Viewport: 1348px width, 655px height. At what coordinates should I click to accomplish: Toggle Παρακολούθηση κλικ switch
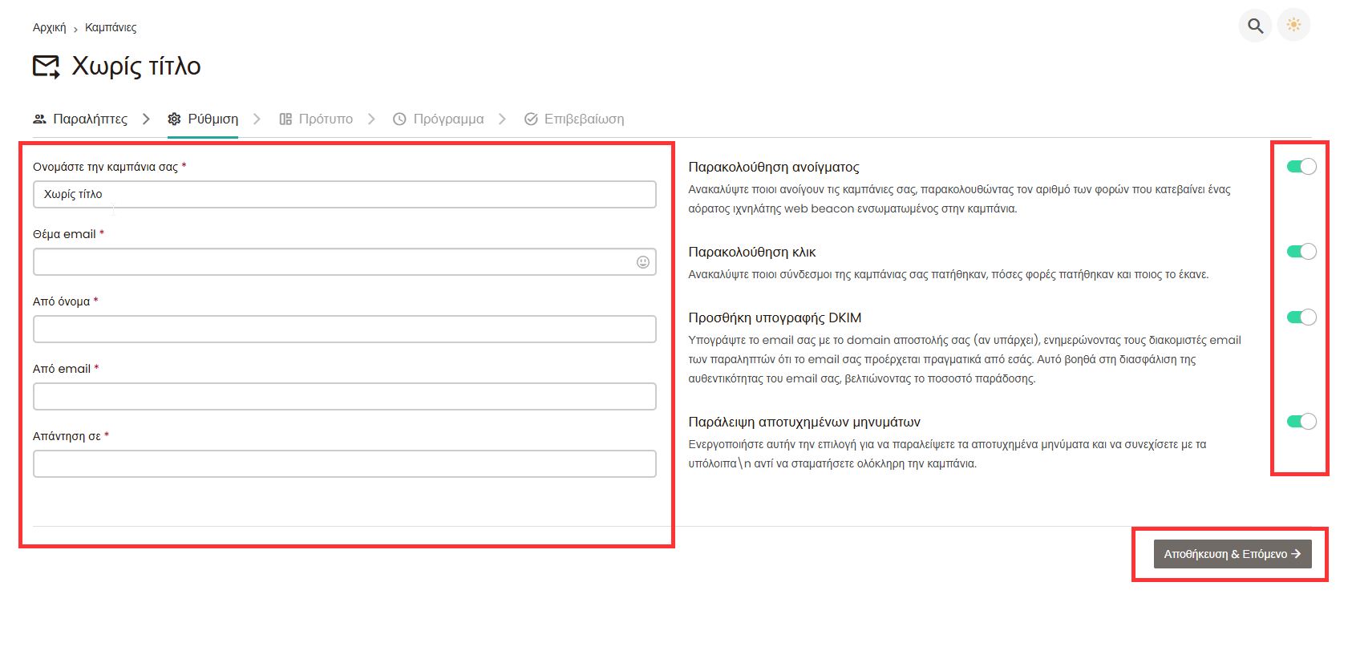tap(1301, 252)
